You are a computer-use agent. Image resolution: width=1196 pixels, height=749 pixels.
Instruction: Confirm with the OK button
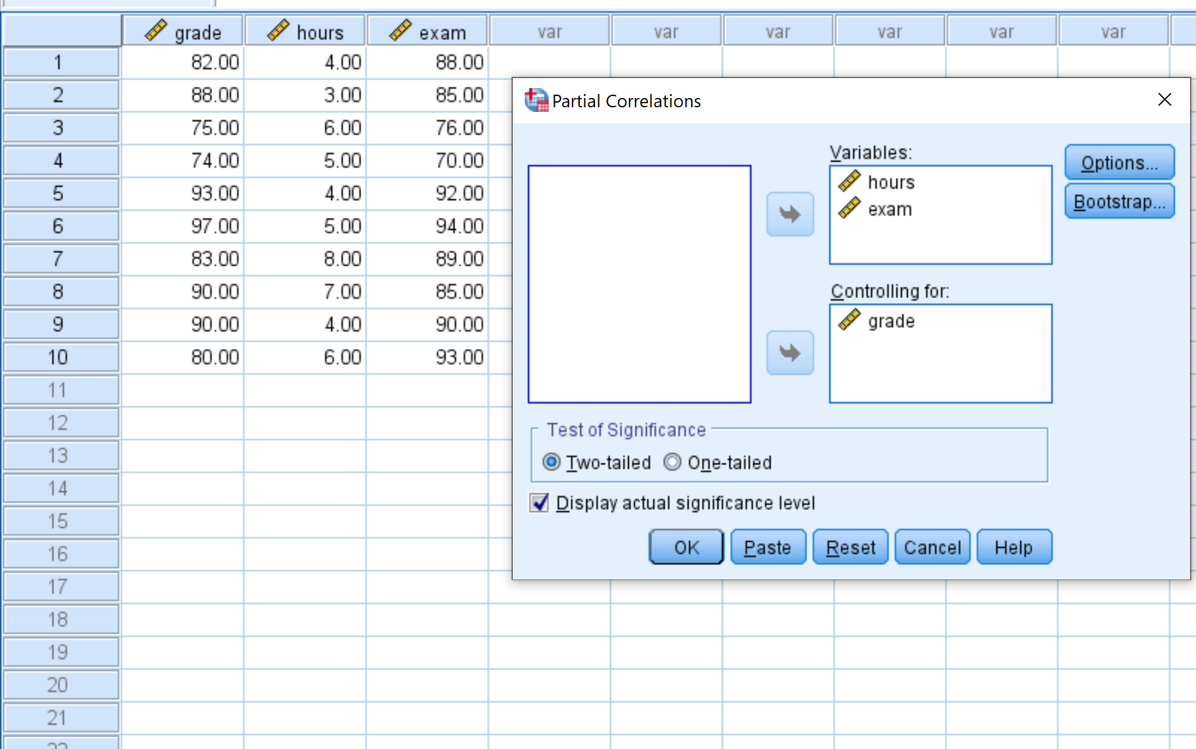coord(686,548)
